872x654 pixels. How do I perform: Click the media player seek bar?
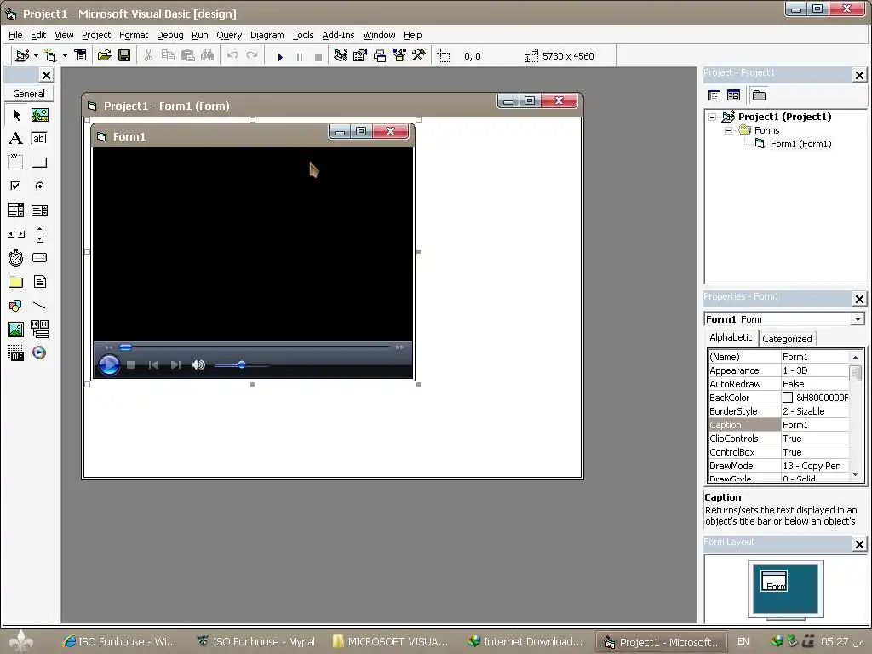point(255,347)
